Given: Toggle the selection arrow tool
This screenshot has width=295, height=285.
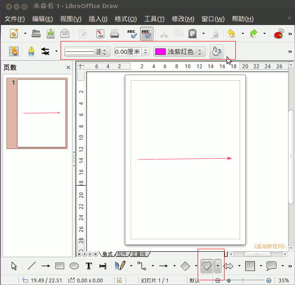Looking at the screenshot, I should click(x=14, y=266).
